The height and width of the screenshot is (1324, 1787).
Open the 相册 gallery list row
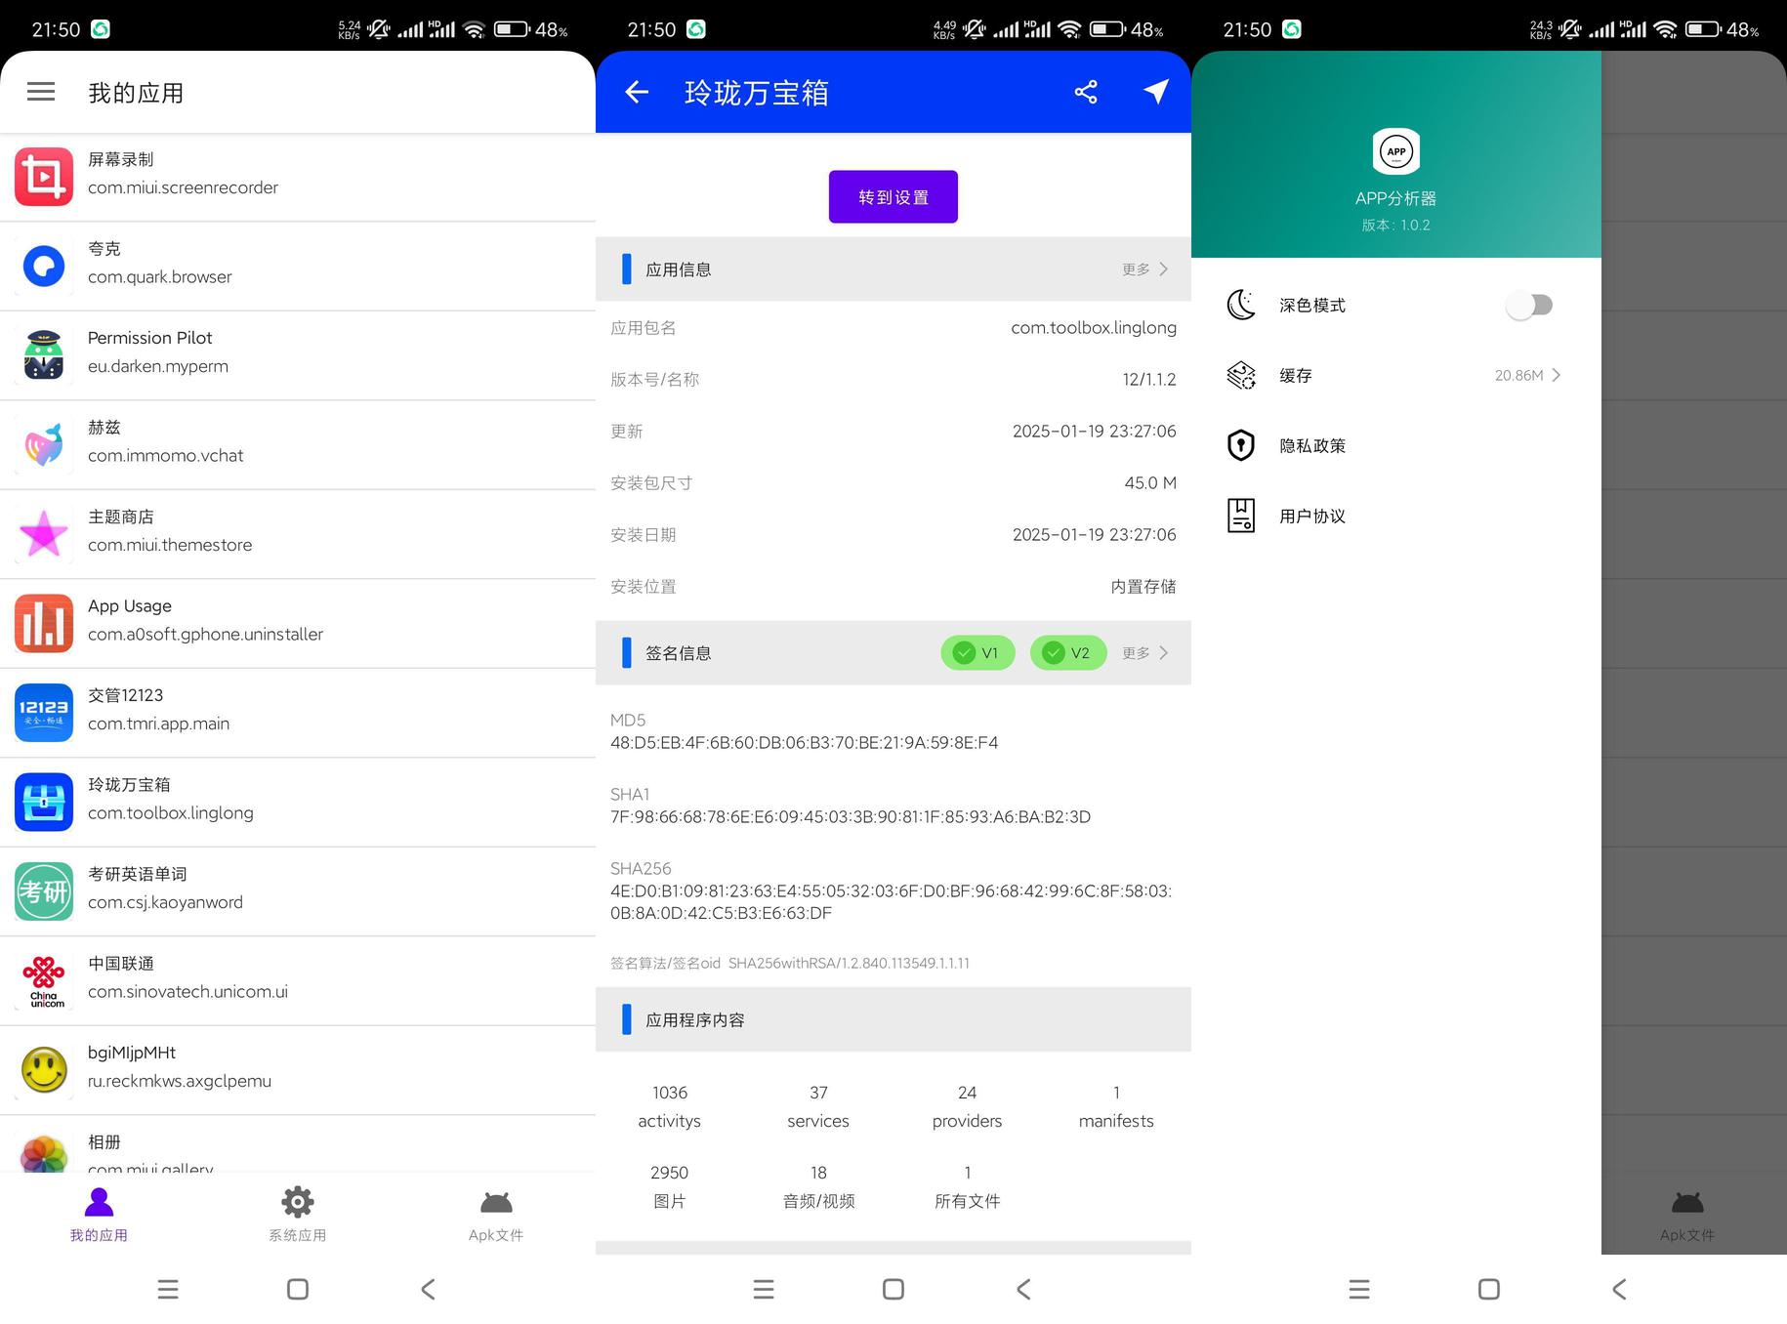tap(298, 1144)
